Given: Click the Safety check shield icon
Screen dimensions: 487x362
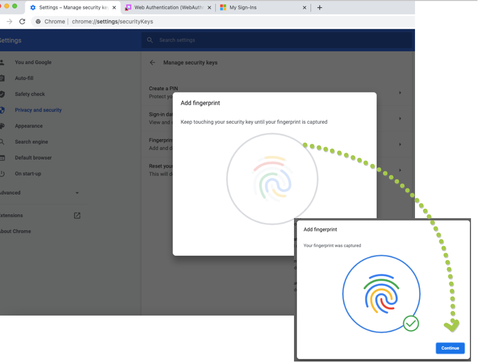Looking at the screenshot, I should 2,94.
